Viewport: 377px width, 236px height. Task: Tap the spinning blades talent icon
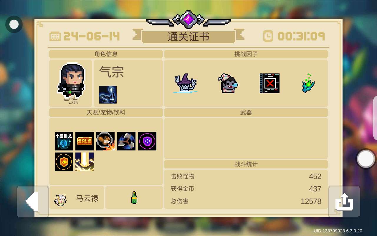[126, 141]
